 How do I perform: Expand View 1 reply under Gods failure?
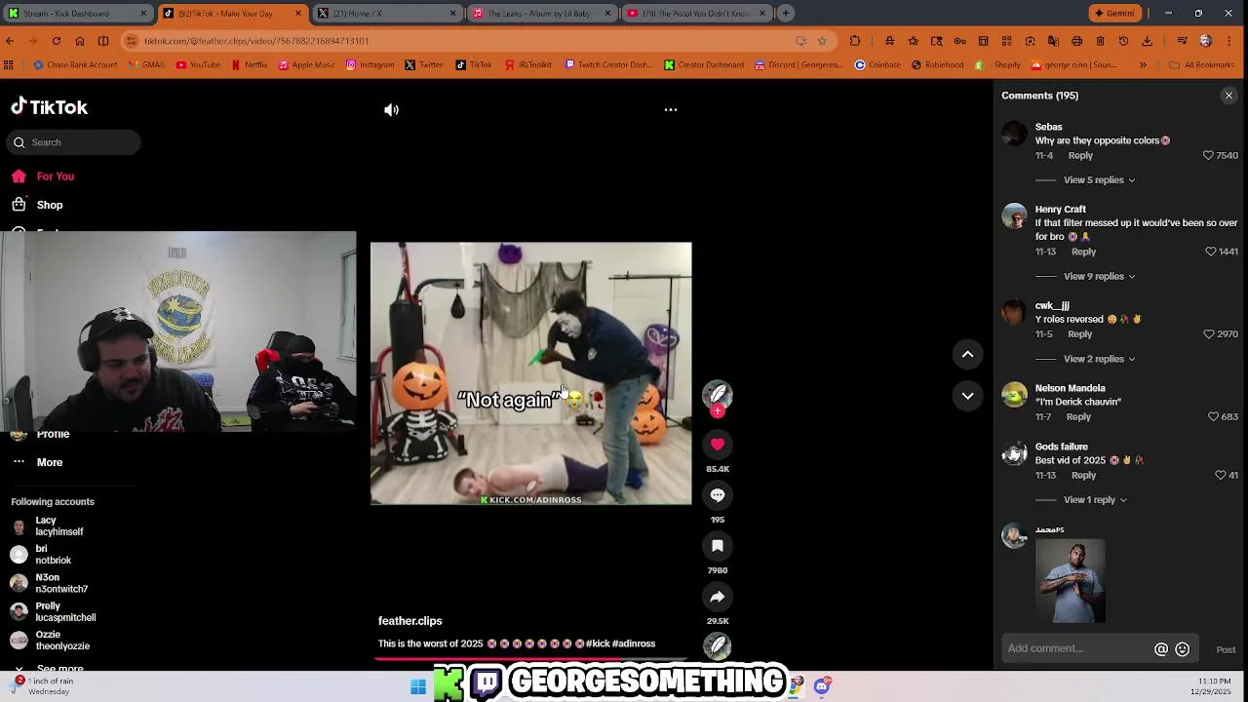[1095, 500]
